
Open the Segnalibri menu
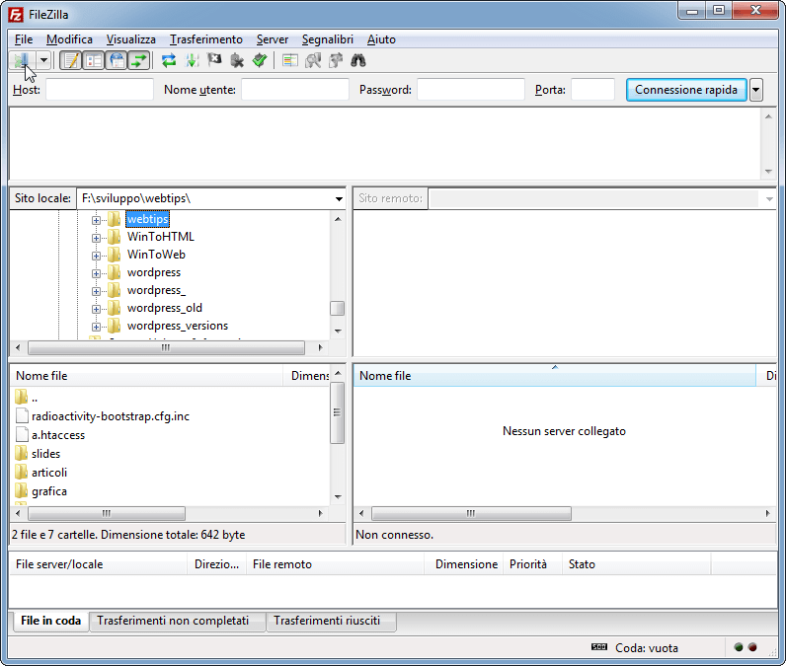point(327,39)
